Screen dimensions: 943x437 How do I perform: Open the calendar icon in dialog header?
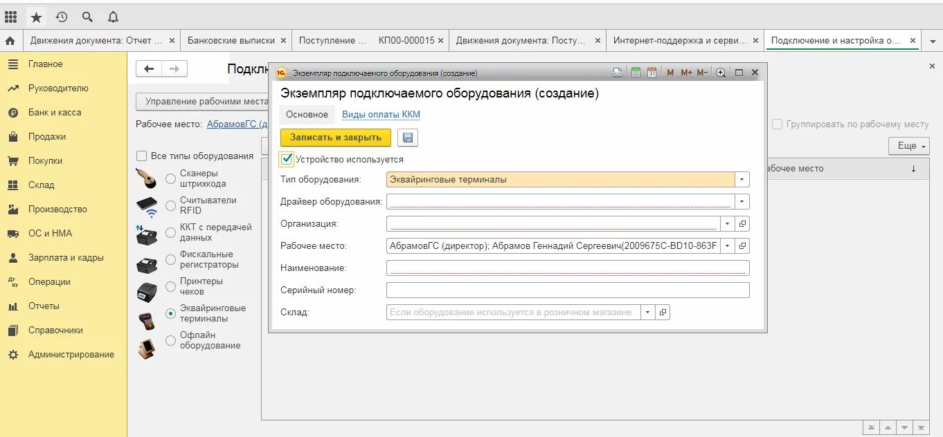pos(652,72)
